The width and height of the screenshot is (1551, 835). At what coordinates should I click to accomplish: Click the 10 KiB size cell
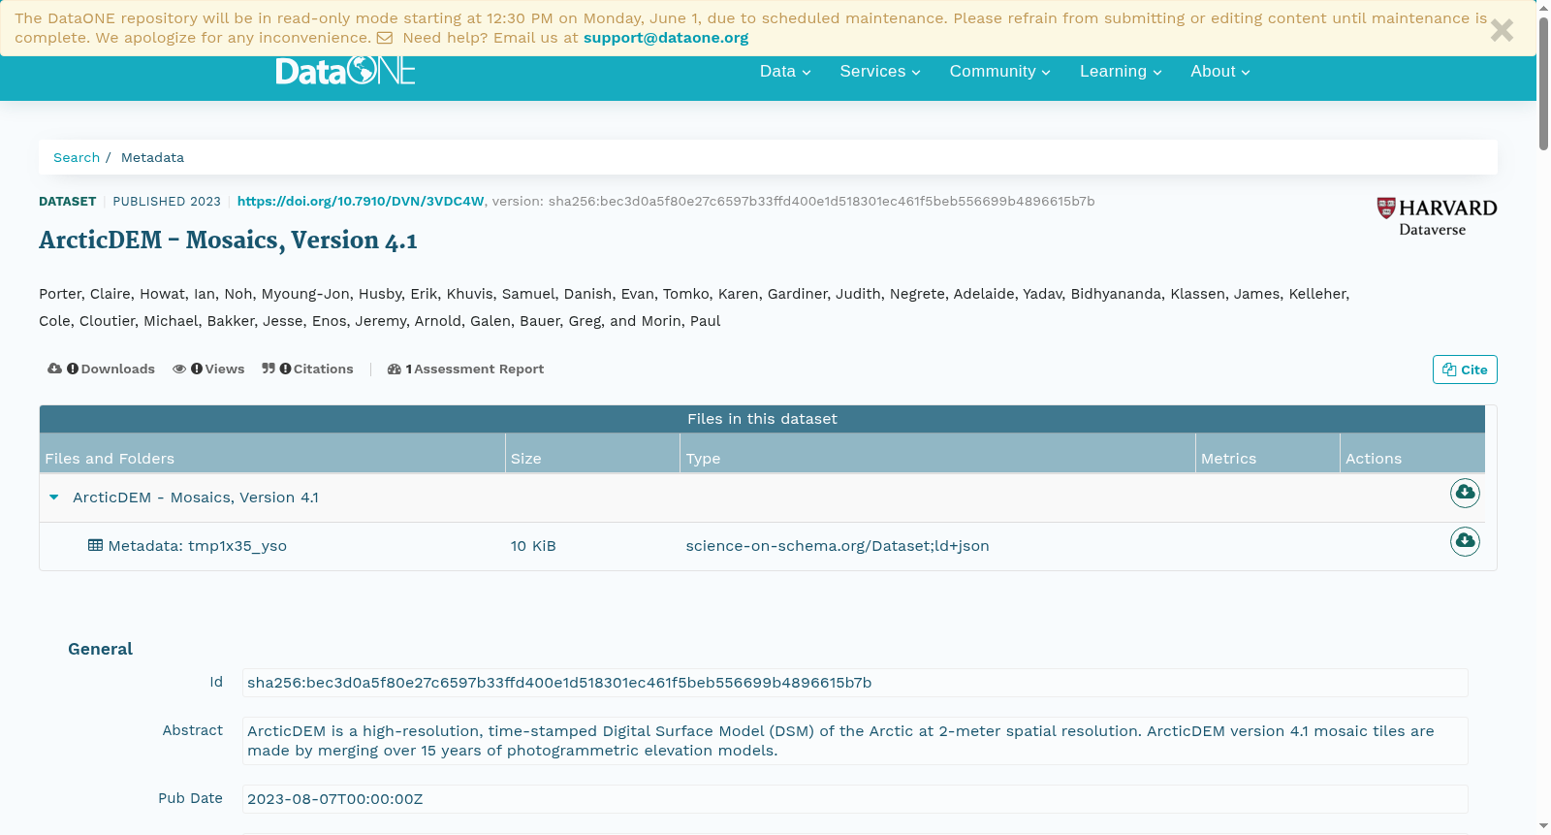[533, 546]
